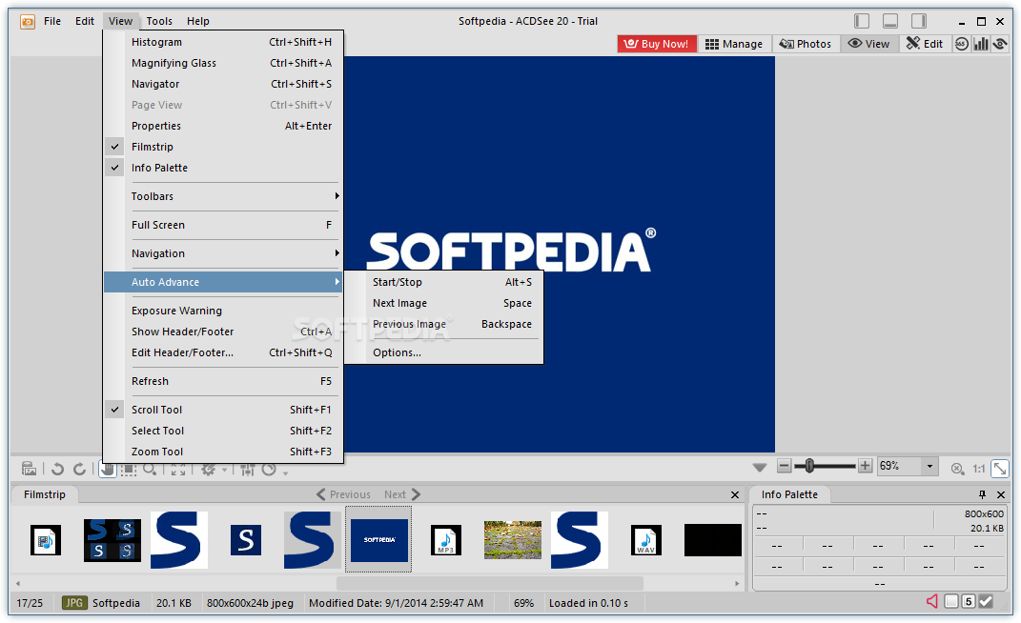Toggle the Filmstrip checked menu item
The height and width of the screenshot is (623, 1021).
pos(223,147)
